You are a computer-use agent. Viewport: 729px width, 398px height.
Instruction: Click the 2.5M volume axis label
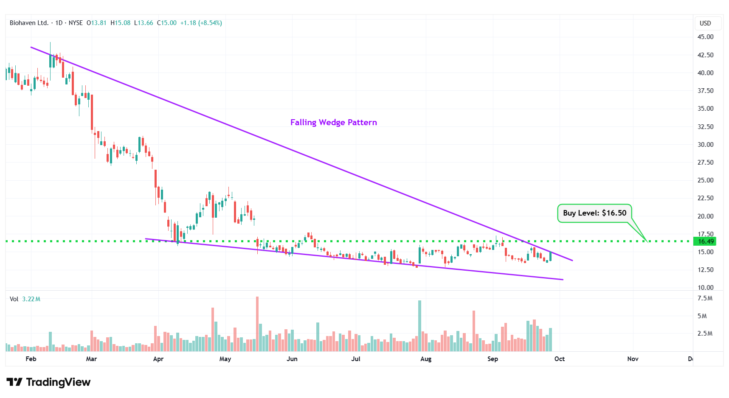[x=705, y=334]
